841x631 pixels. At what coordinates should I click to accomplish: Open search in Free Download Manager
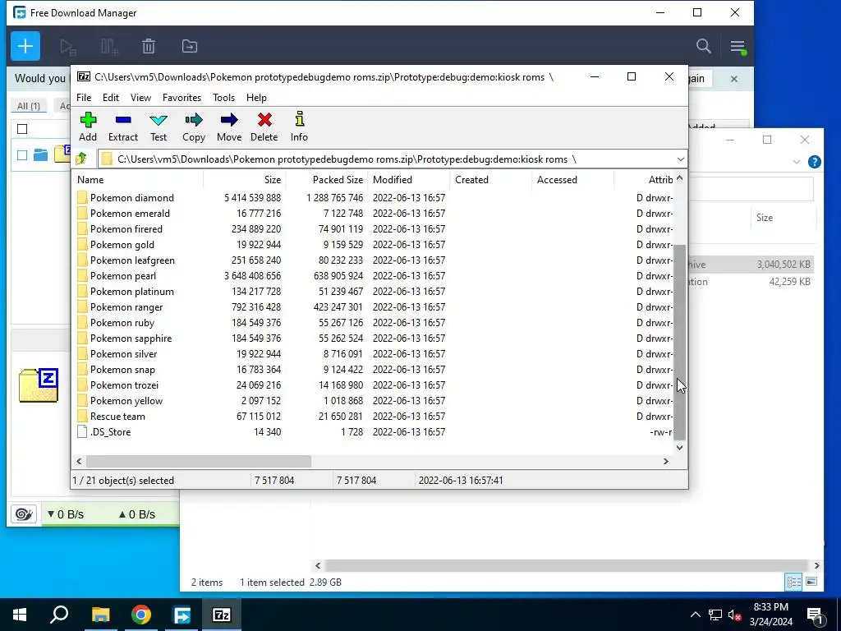pyautogui.click(x=703, y=46)
